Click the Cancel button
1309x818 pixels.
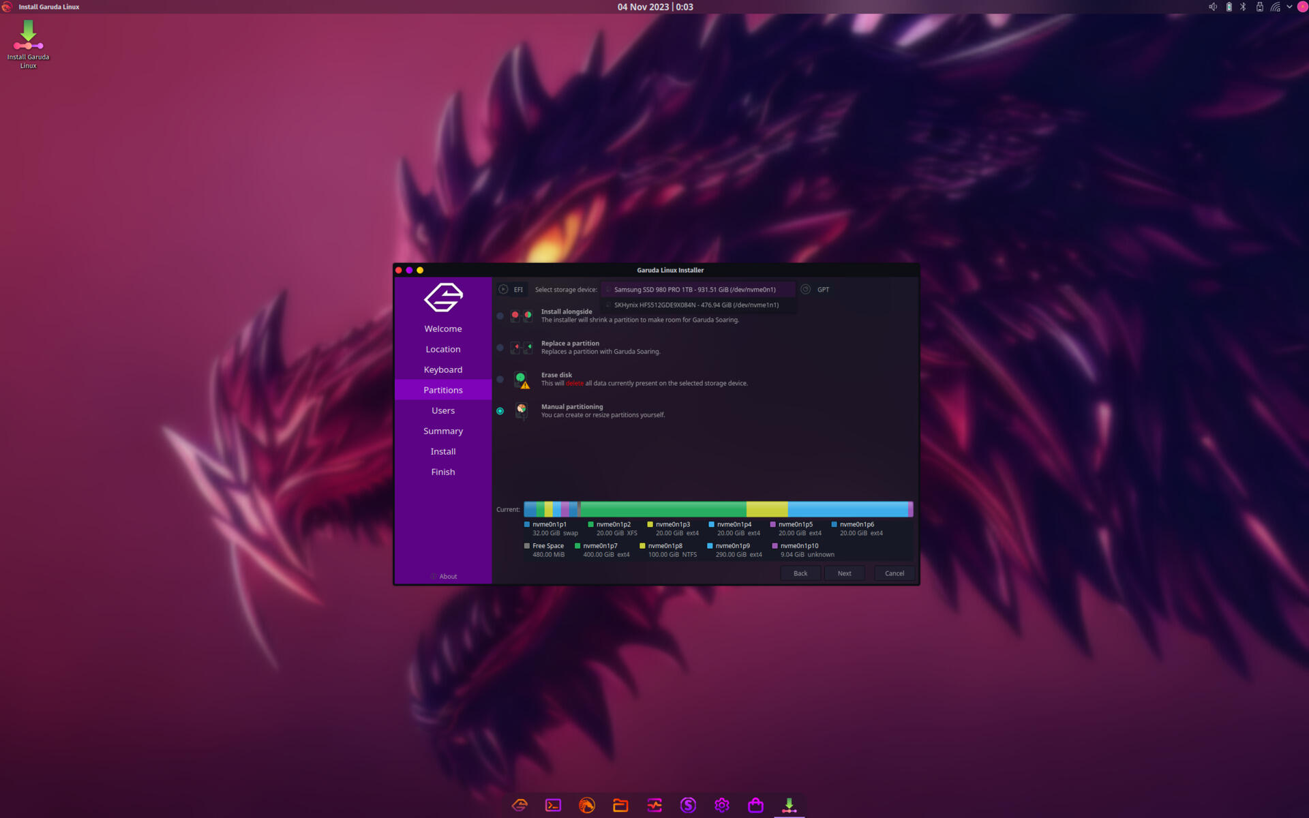coord(894,573)
